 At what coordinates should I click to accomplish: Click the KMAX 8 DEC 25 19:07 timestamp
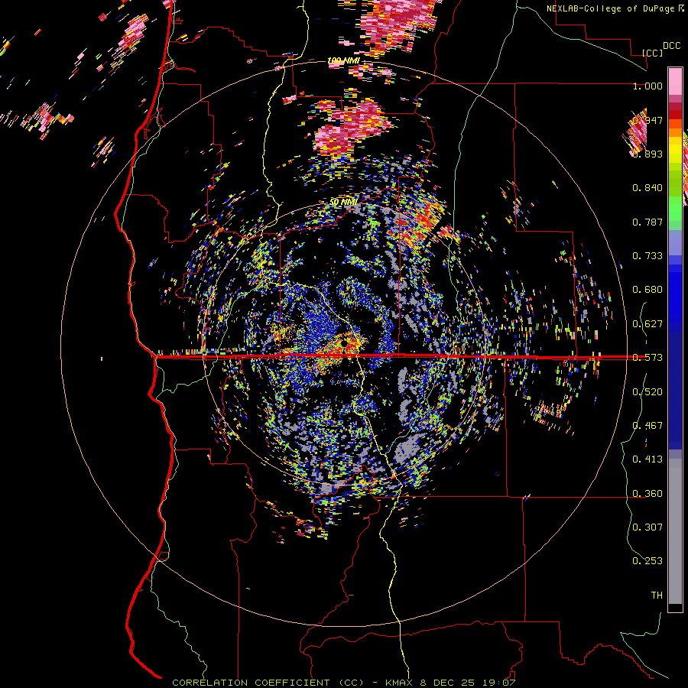click(x=450, y=683)
